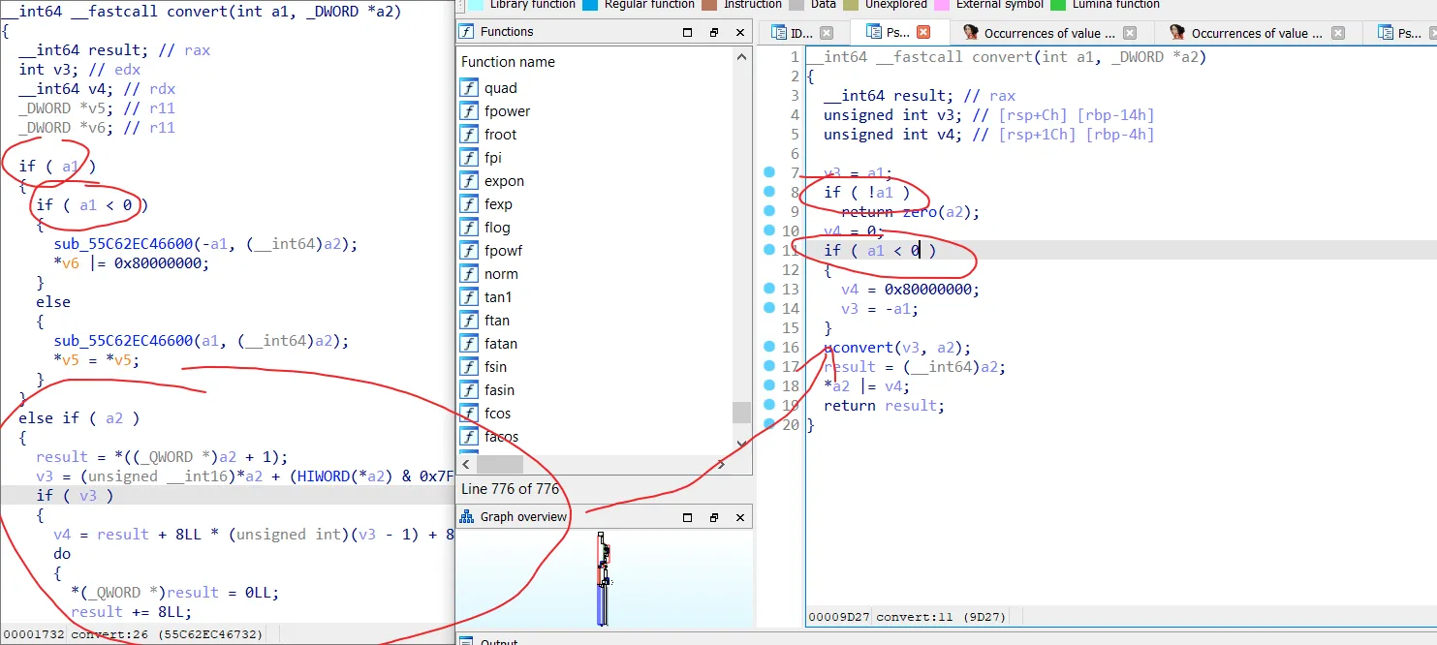
Task: Maximize the Functions panel
Action: point(687,32)
